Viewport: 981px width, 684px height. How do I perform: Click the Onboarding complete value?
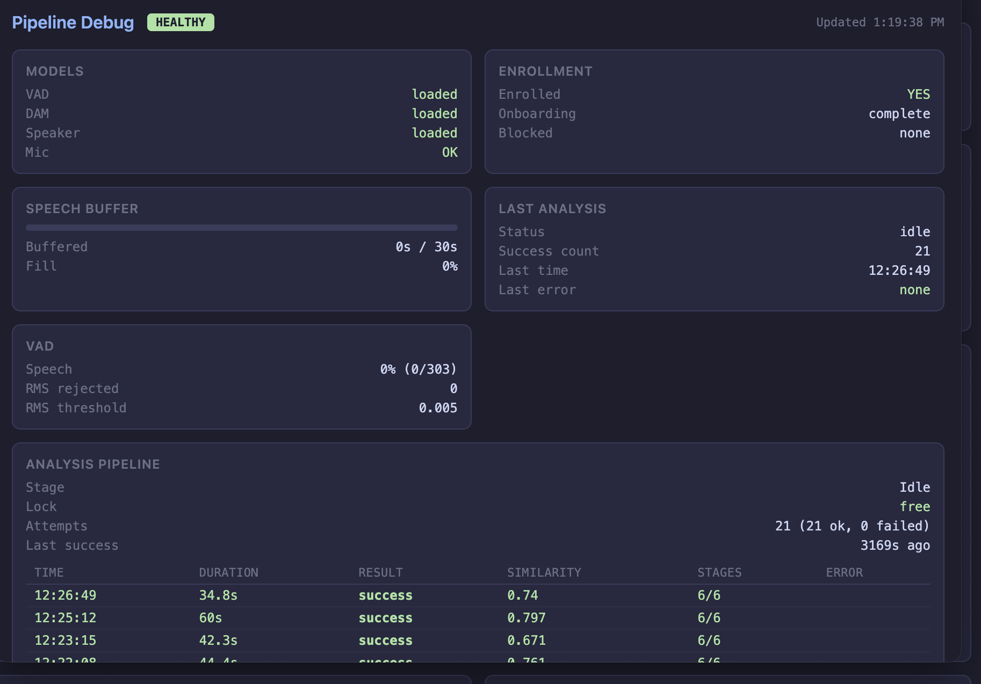point(899,114)
